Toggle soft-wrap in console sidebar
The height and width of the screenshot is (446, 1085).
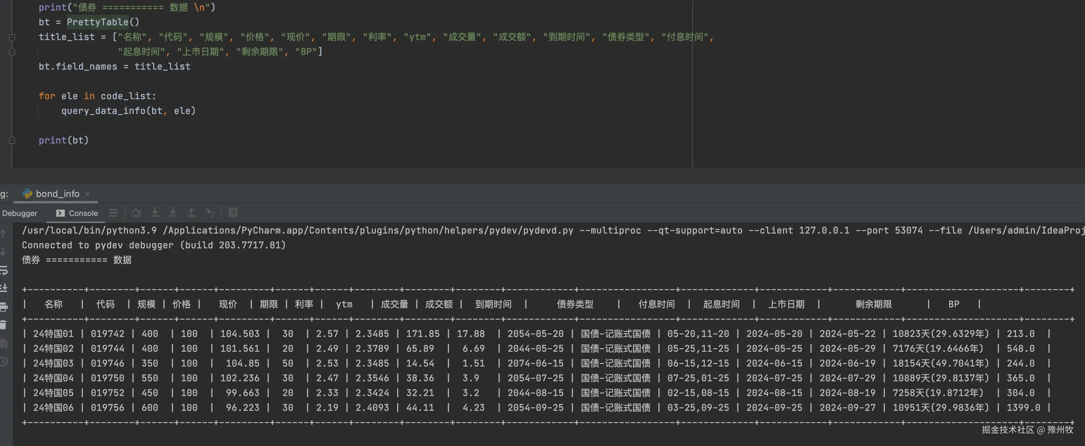4,270
